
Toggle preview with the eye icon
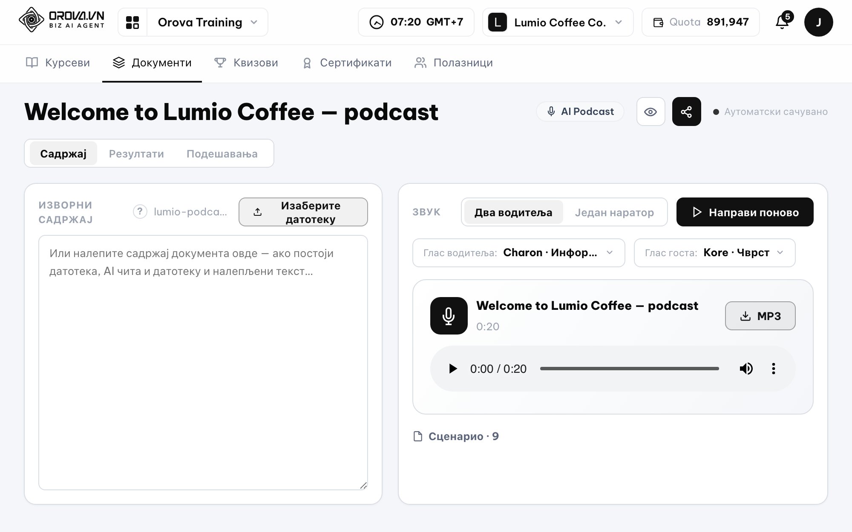pyautogui.click(x=651, y=112)
